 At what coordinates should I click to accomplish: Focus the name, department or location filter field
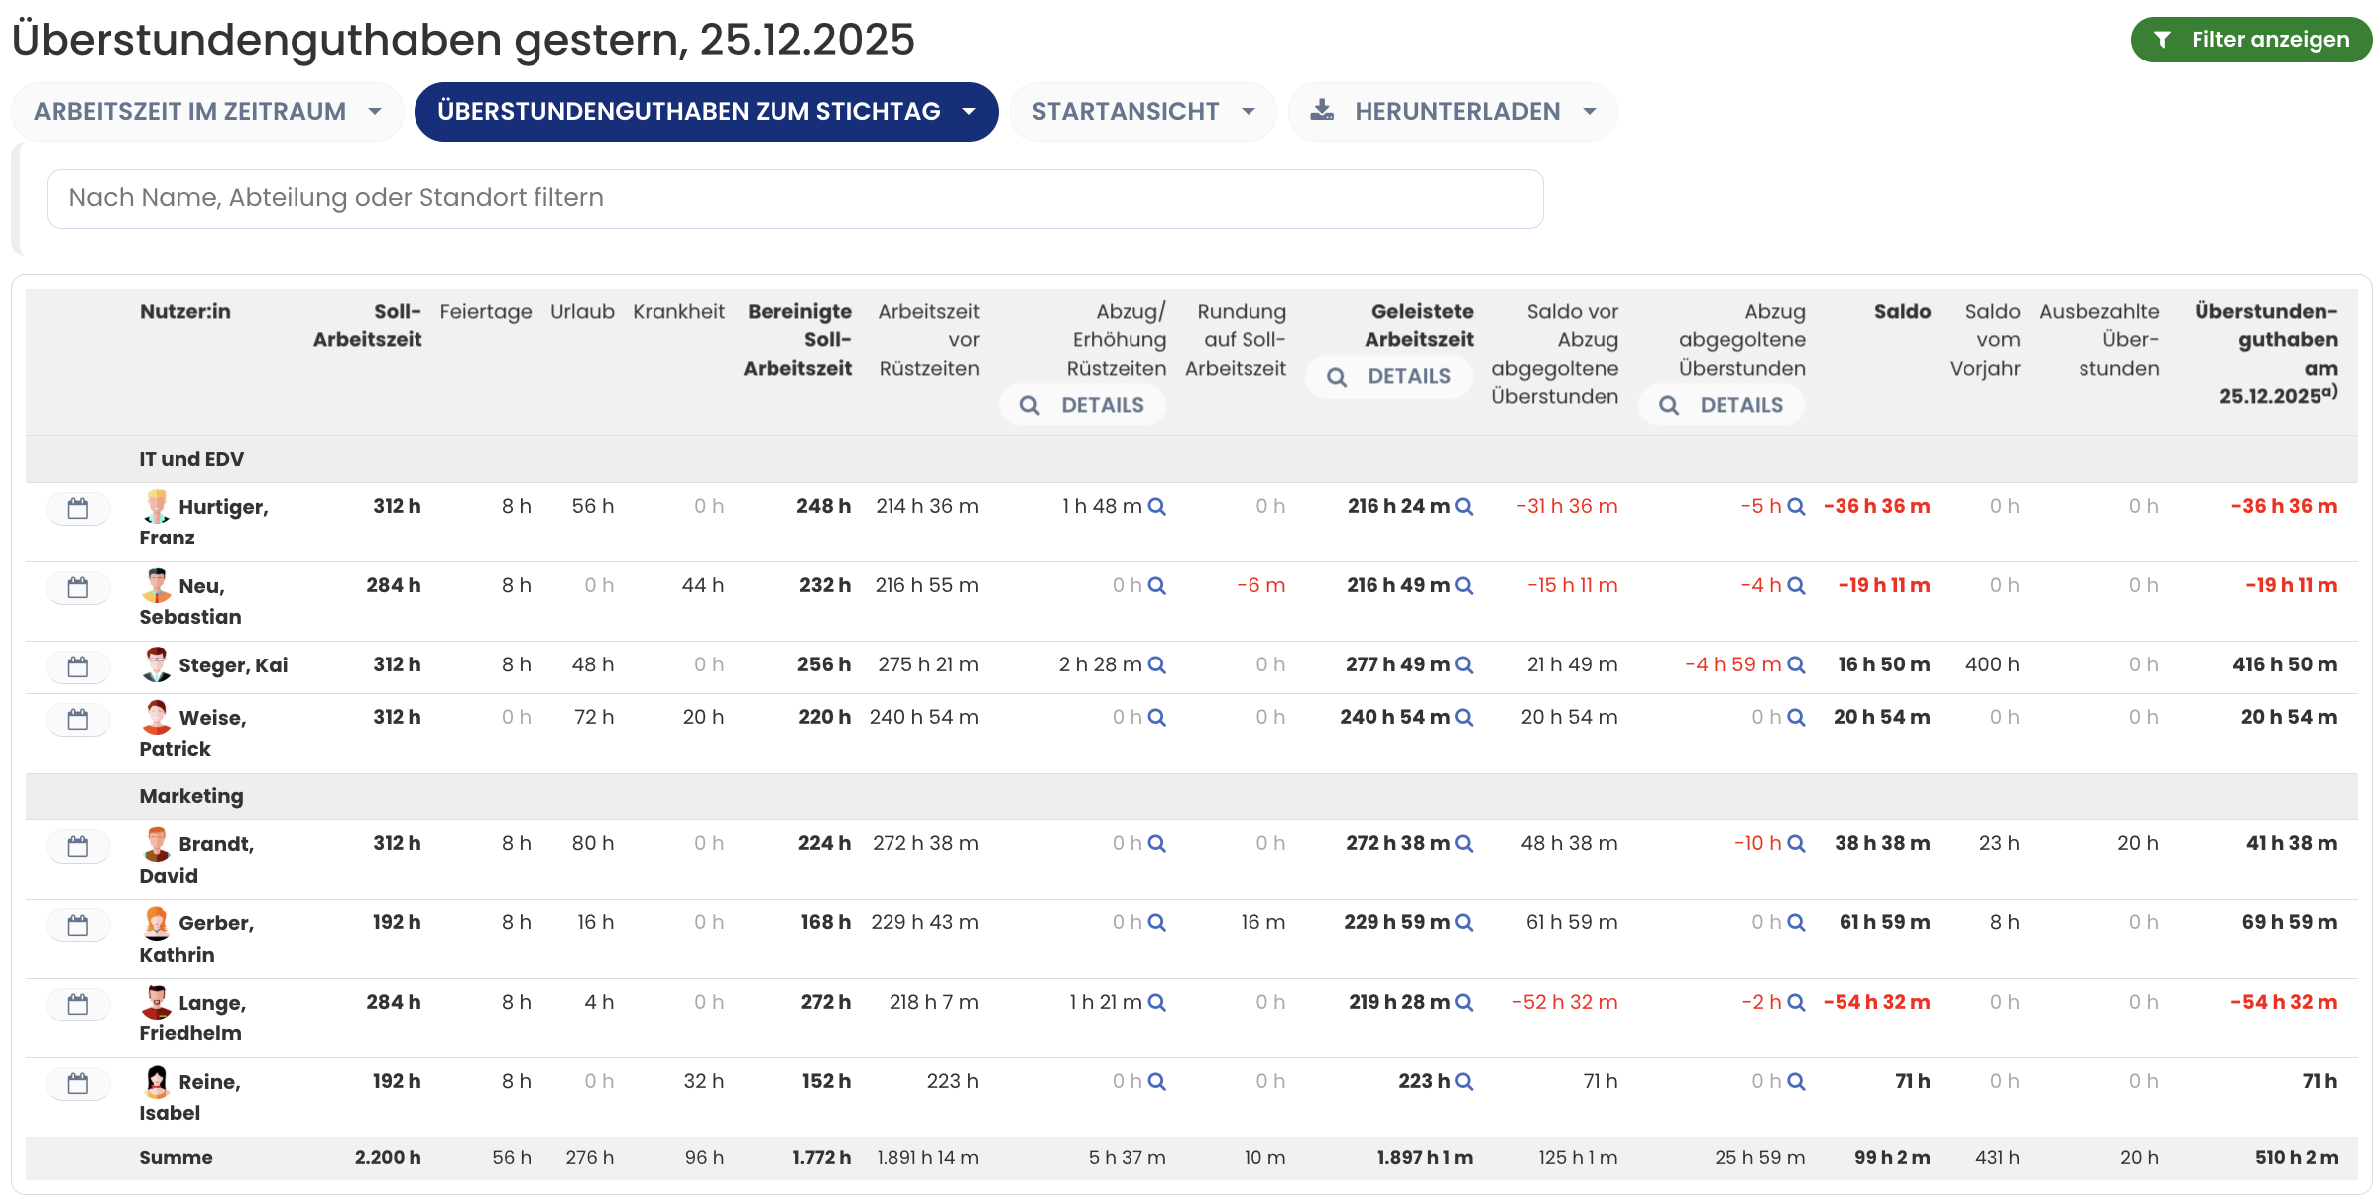point(794,198)
